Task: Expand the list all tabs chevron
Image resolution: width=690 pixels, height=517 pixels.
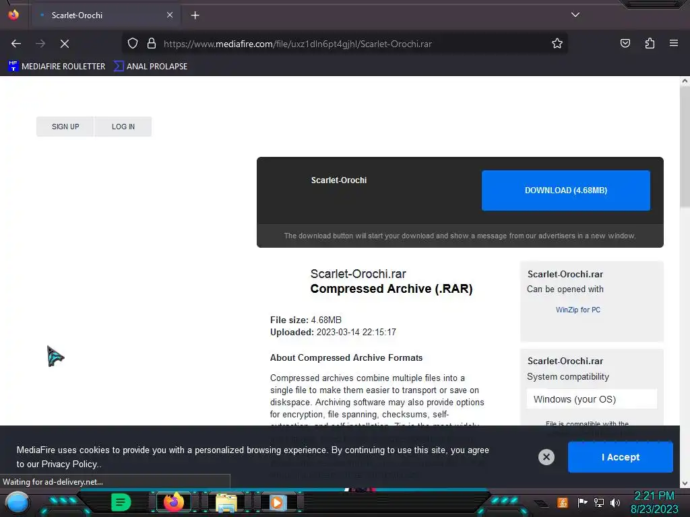Action: 575,15
